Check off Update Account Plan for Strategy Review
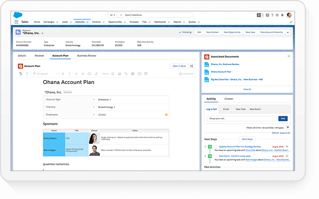The height and width of the screenshot is (199, 319). click(216, 147)
